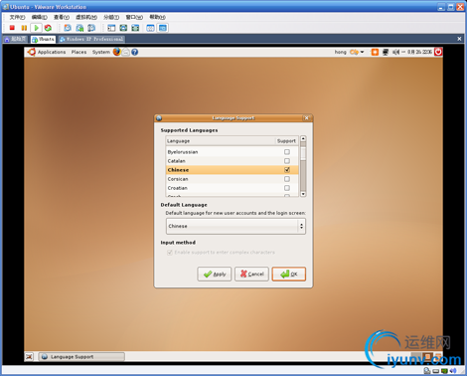
Task: Click the green Power On play icon
Action: point(36,28)
